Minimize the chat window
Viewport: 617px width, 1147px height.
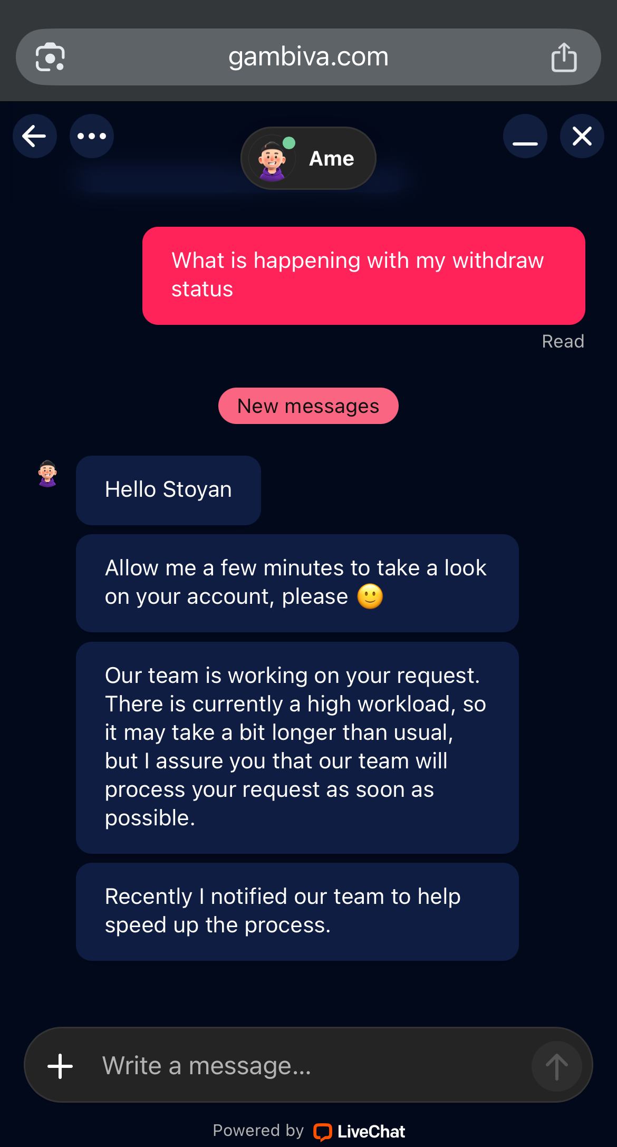(525, 137)
